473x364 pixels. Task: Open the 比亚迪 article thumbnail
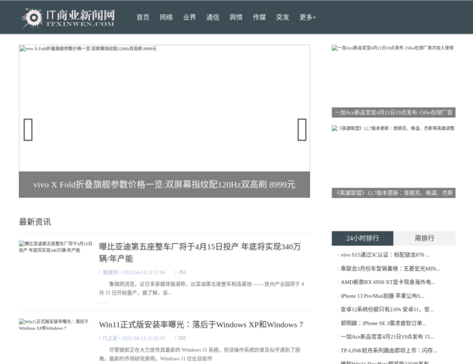click(55, 247)
